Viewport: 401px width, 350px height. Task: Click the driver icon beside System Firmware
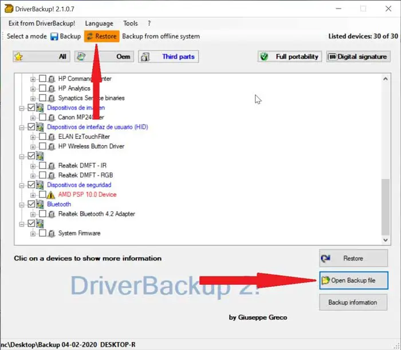[x=52, y=234]
